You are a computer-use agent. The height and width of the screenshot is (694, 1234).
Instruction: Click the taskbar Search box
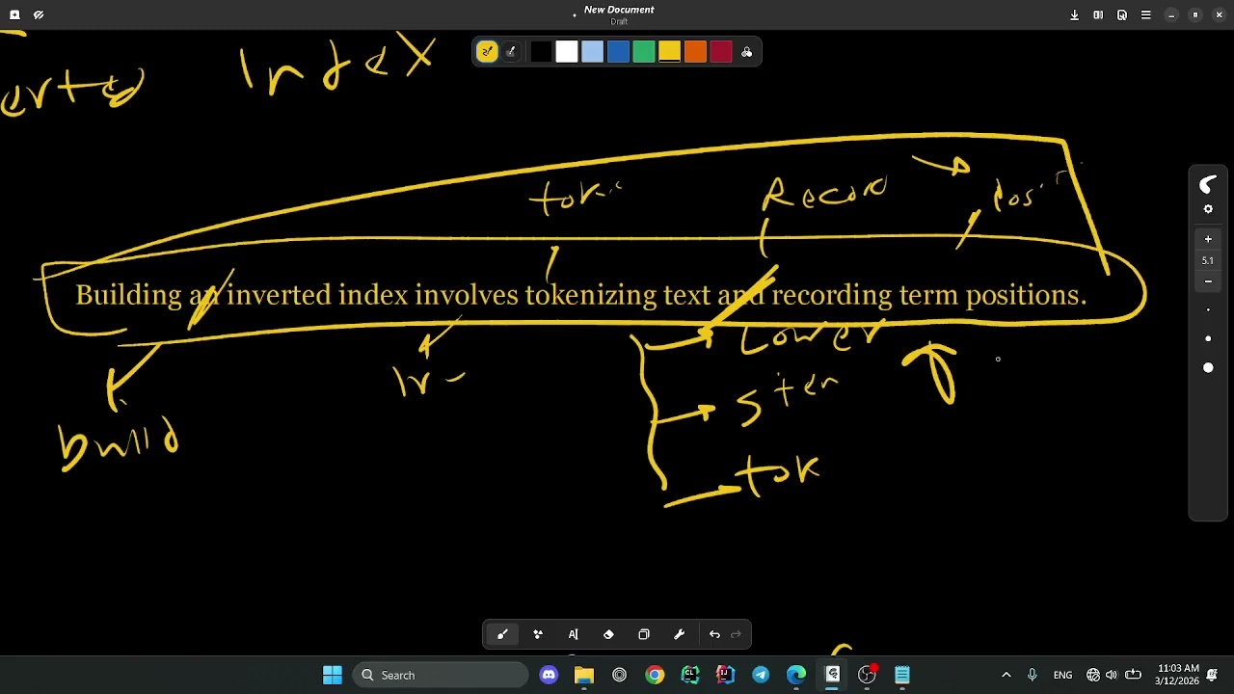coord(441,675)
